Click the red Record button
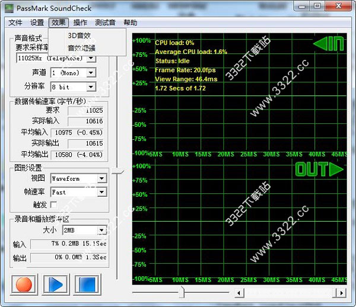The image size is (356, 307). point(24,284)
